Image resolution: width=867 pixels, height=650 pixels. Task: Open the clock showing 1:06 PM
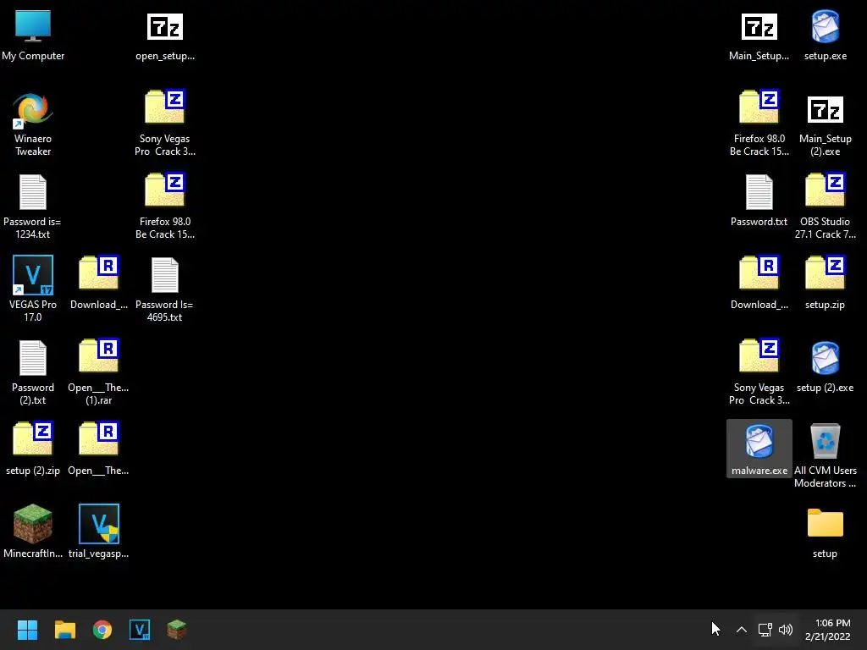click(x=828, y=630)
